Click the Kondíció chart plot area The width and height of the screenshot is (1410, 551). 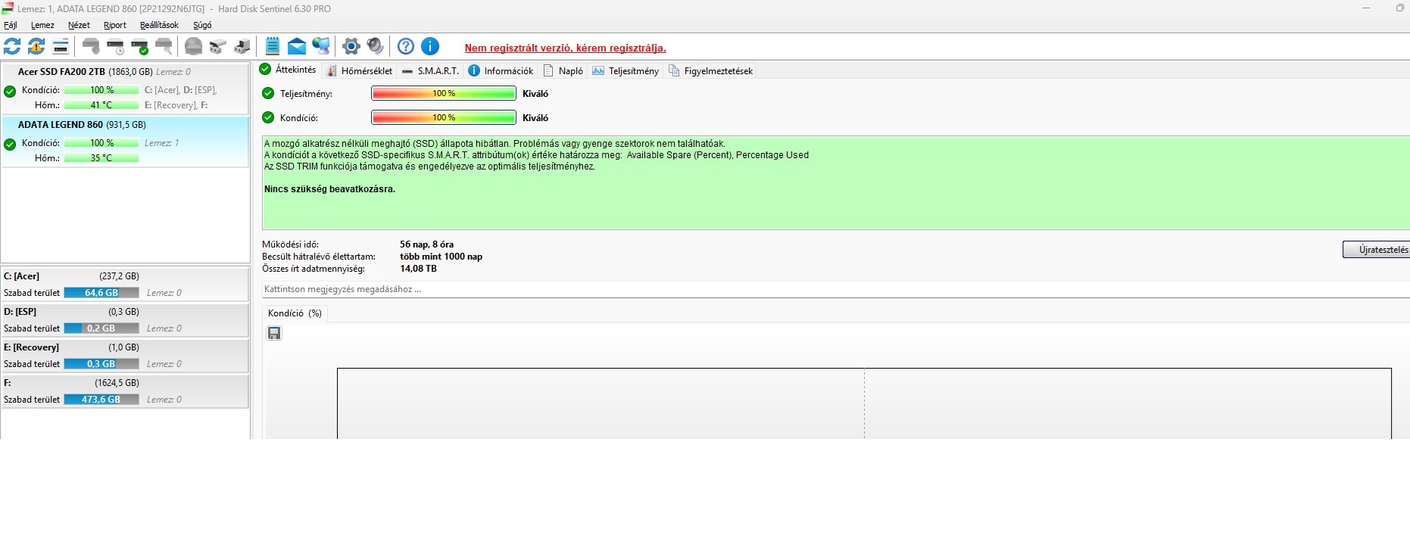[x=864, y=403]
